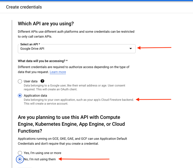This screenshot has height=168, width=193.
Task: Click the "Which API are you using?" heading
Action: coord(46,24)
